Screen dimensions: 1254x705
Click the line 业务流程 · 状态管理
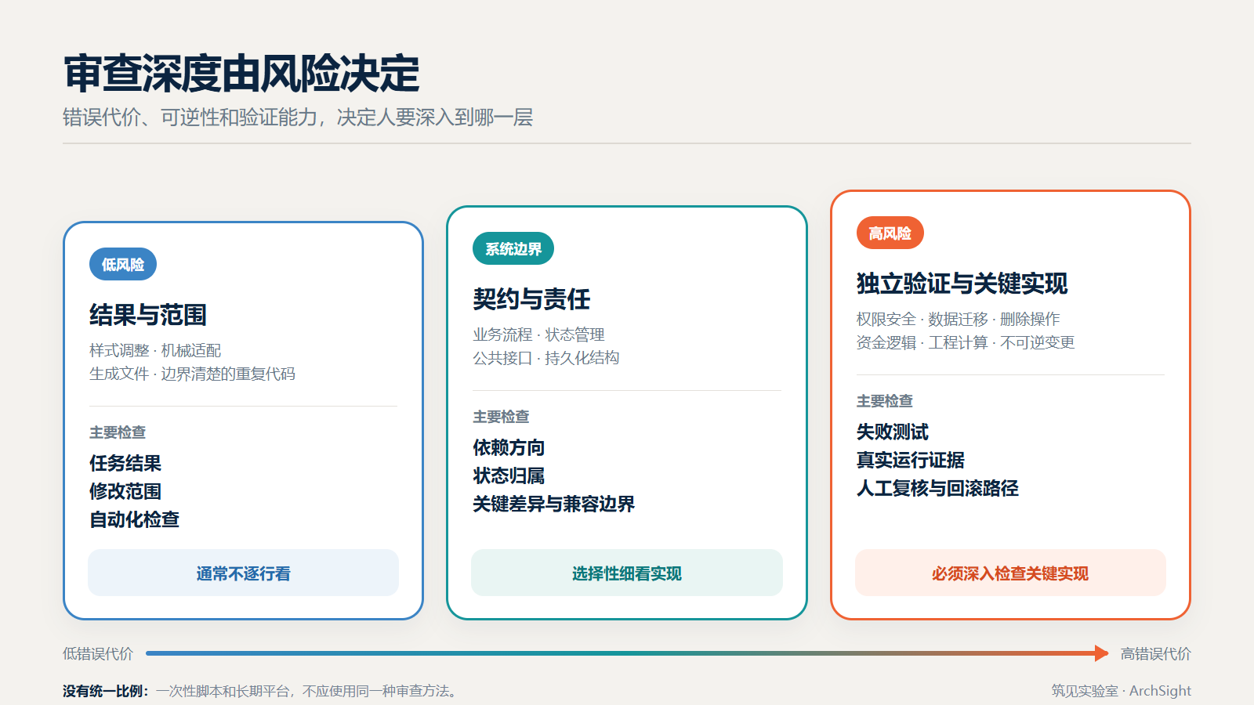(538, 334)
